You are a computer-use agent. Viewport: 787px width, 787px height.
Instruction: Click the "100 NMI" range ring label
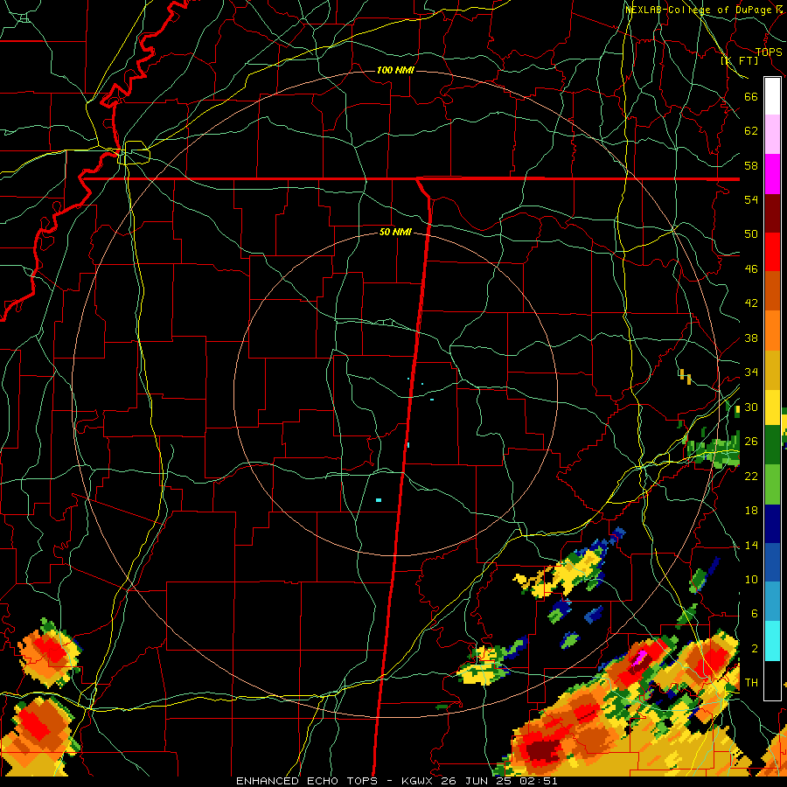pyautogui.click(x=395, y=70)
